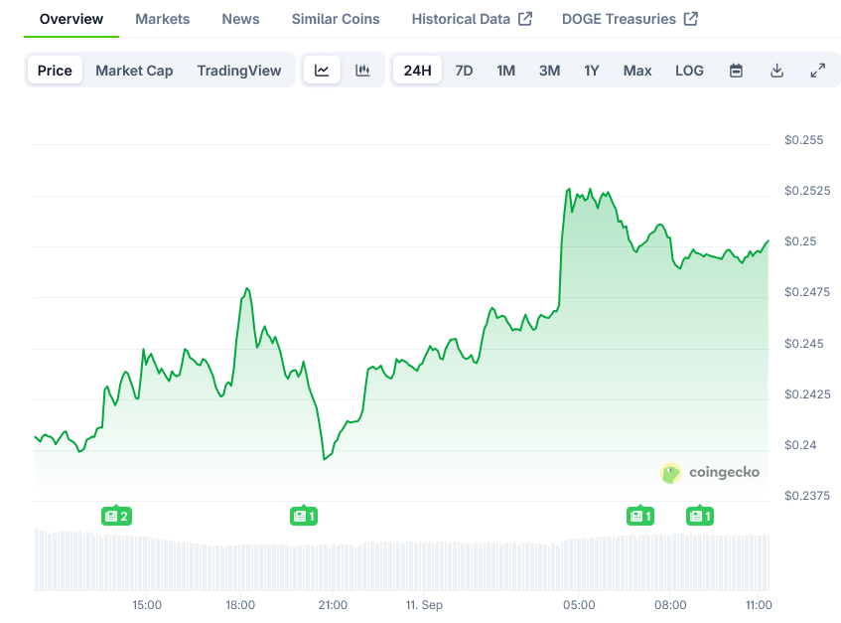Click the news marker labeled 2
The width and height of the screenshot is (841, 623).
116,516
